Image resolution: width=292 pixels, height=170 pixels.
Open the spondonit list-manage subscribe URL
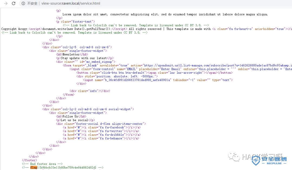[x=218, y=66]
